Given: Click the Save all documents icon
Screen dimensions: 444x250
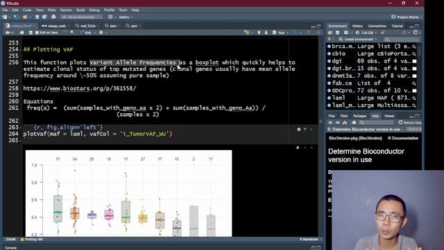Looking at the screenshot, I should click(44, 17).
